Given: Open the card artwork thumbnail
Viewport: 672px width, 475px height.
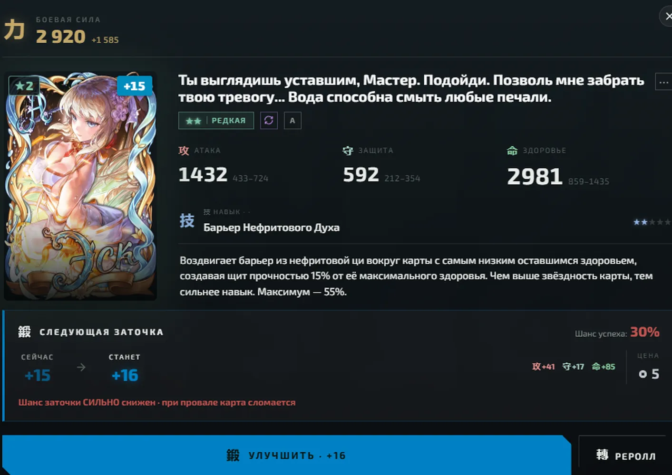Looking at the screenshot, I should point(80,186).
